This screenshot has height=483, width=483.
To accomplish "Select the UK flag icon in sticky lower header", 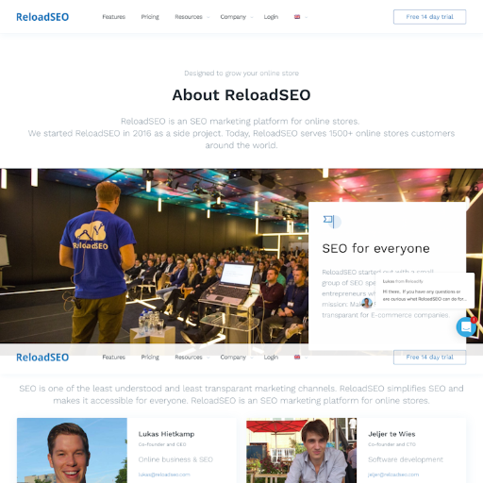I will (297, 357).
